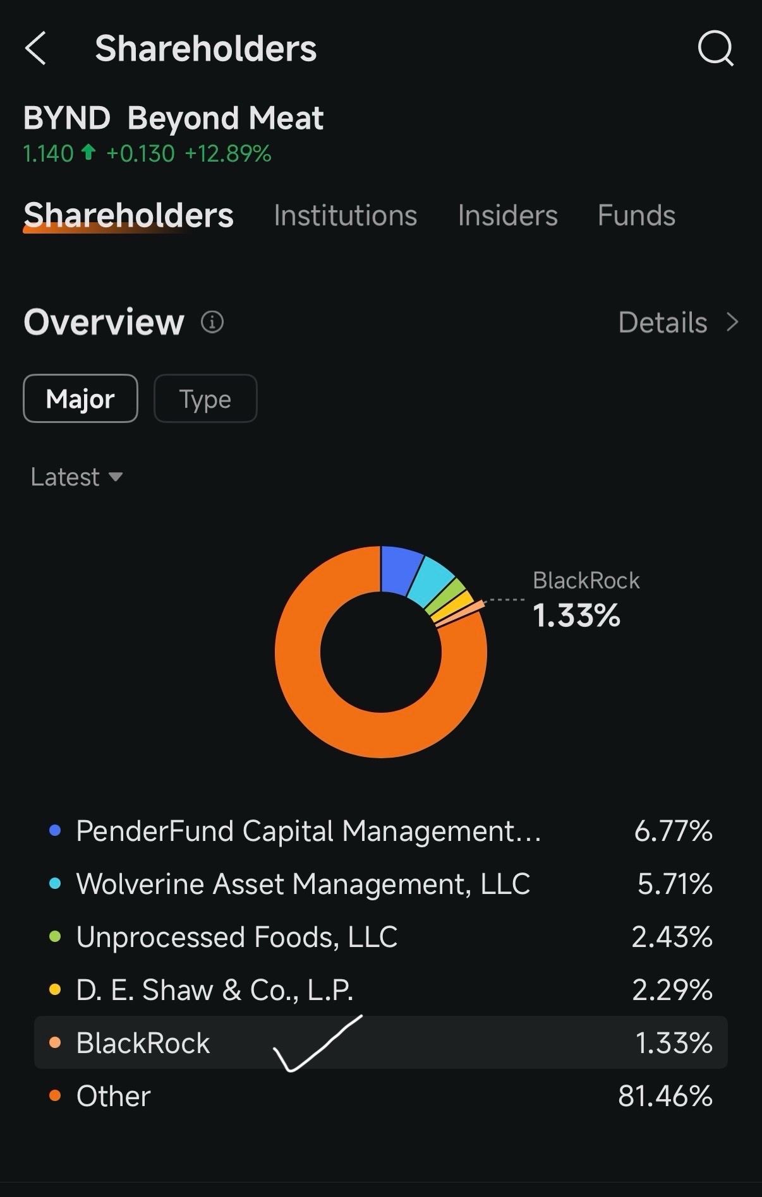This screenshot has height=1197, width=762.
Task: Switch to the Institutions tab
Action: click(x=346, y=215)
